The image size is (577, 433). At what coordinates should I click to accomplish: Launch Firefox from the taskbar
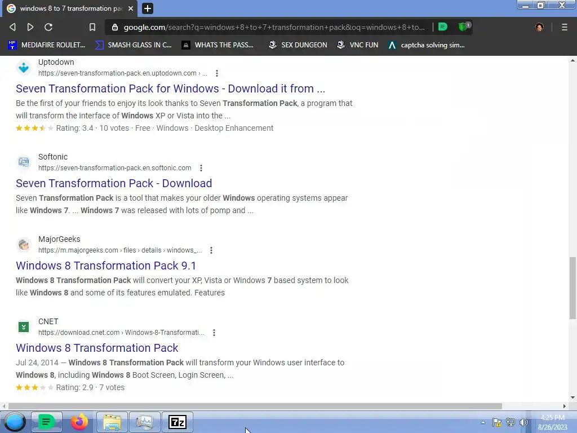79,422
